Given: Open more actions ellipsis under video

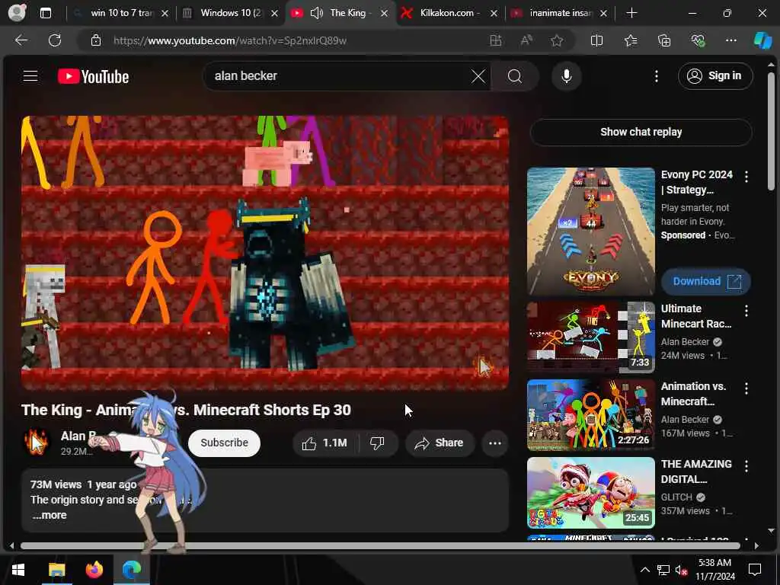Looking at the screenshot, I should (495, 443).
